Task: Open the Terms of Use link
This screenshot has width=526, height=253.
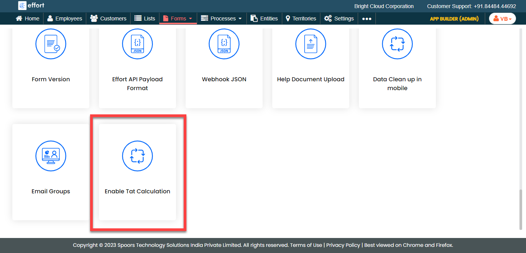Action: point(306,245)
